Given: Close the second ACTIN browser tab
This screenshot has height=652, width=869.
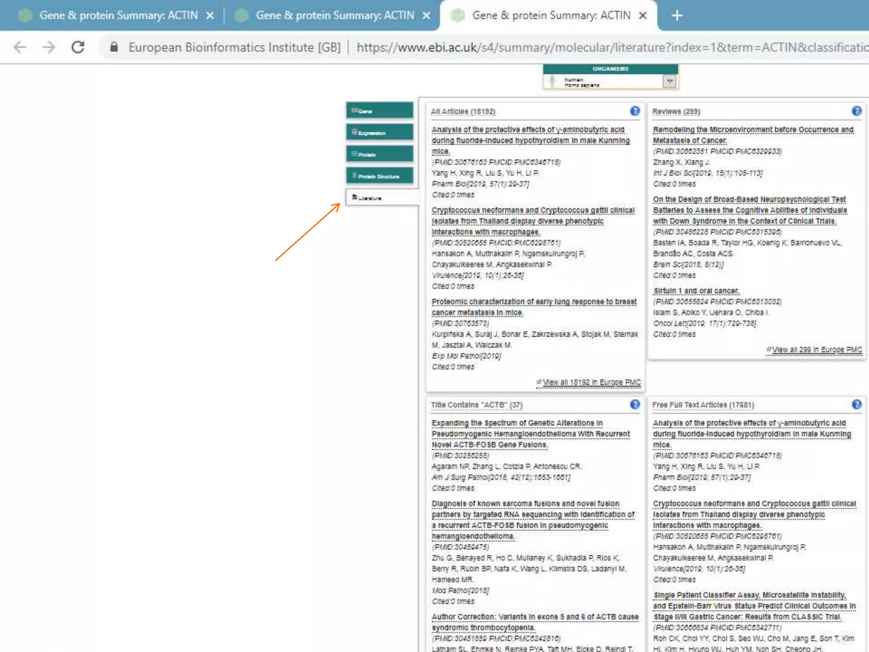Looking at the screenshot, I should click(426, 16).
